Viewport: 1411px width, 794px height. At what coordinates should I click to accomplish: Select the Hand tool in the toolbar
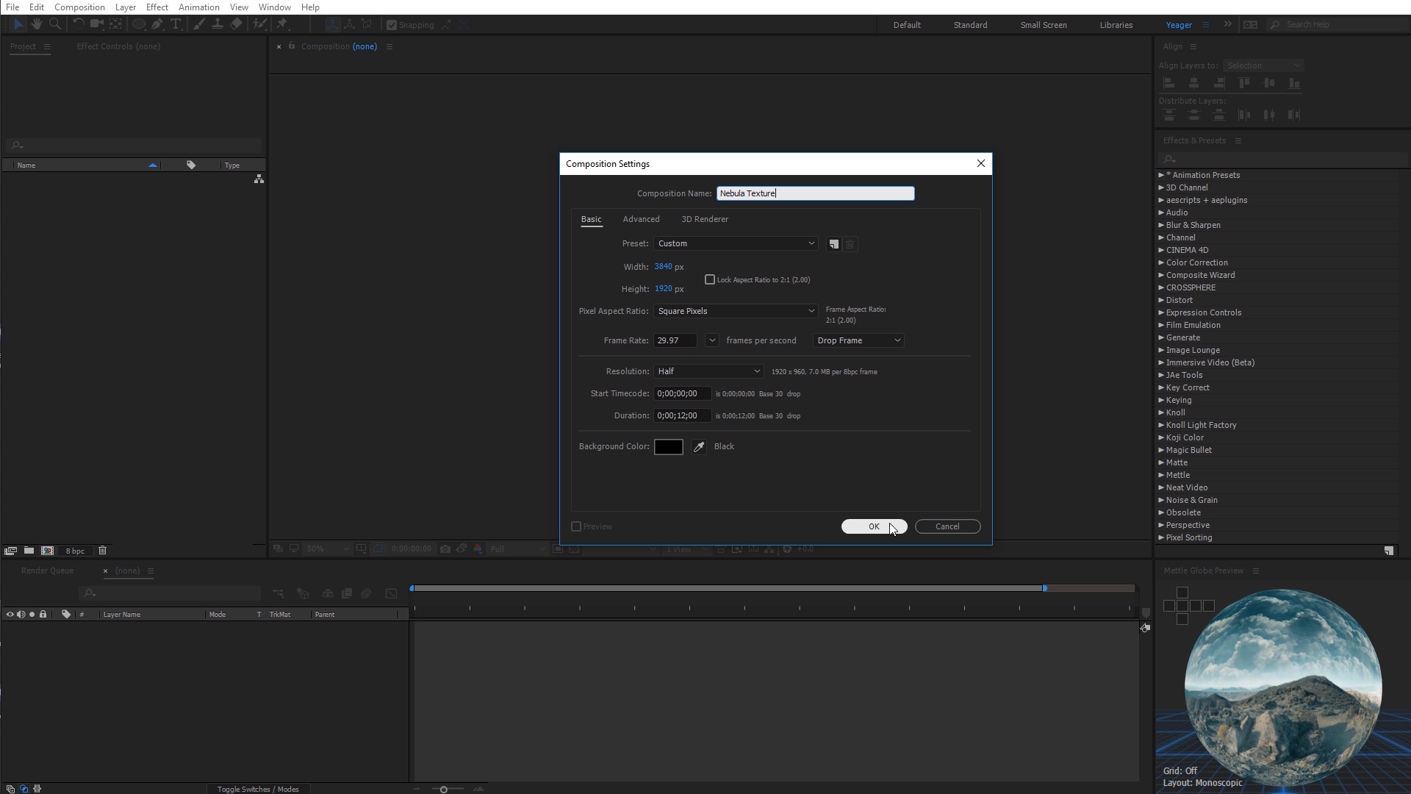coord(37,24)
